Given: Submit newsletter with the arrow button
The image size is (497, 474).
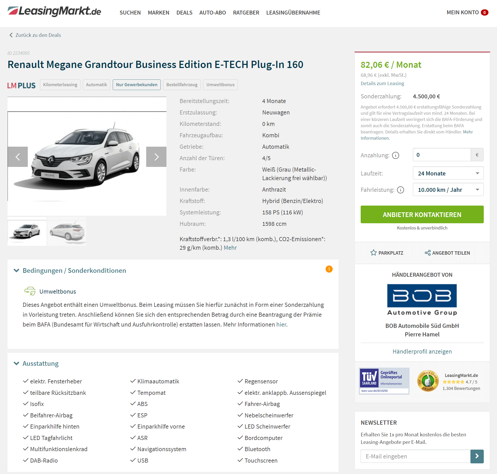Looking at the screenshot, I should pyautogui.click(x=477, y=456).
